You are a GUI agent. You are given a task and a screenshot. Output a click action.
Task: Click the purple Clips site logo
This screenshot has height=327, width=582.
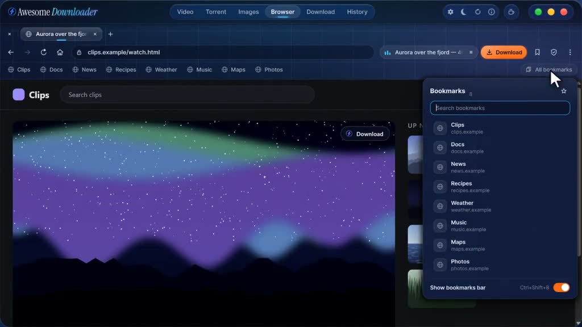point(19,95)
